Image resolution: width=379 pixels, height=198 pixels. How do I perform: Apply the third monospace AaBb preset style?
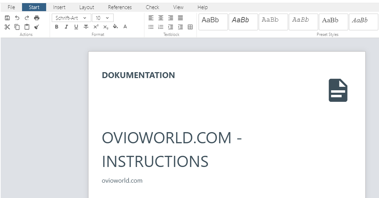point(273,22)
